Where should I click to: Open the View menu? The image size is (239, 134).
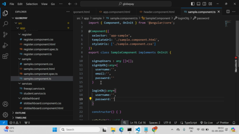click(x=44, y=4)
